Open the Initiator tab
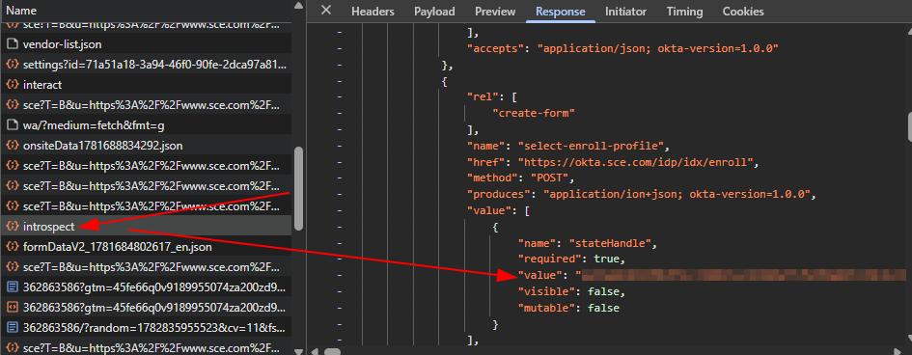The width and height of the screenshot is (912, 355). (x=625, y=11)
